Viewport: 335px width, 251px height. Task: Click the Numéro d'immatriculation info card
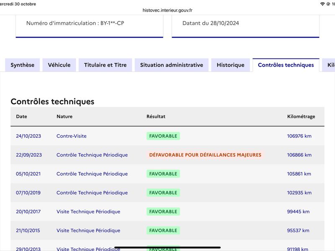pyautogui.click(x=90, y=26)
